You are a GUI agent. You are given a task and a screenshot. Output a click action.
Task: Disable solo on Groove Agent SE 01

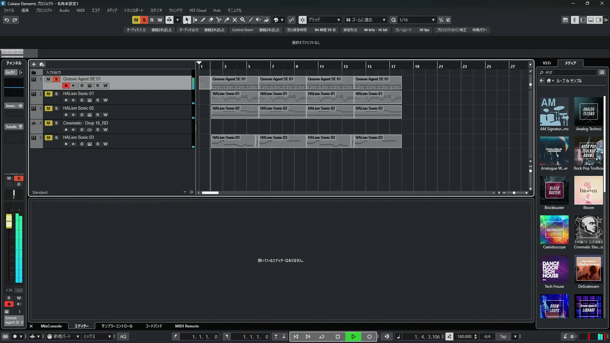pyautogui.click(x=56, y=79)
